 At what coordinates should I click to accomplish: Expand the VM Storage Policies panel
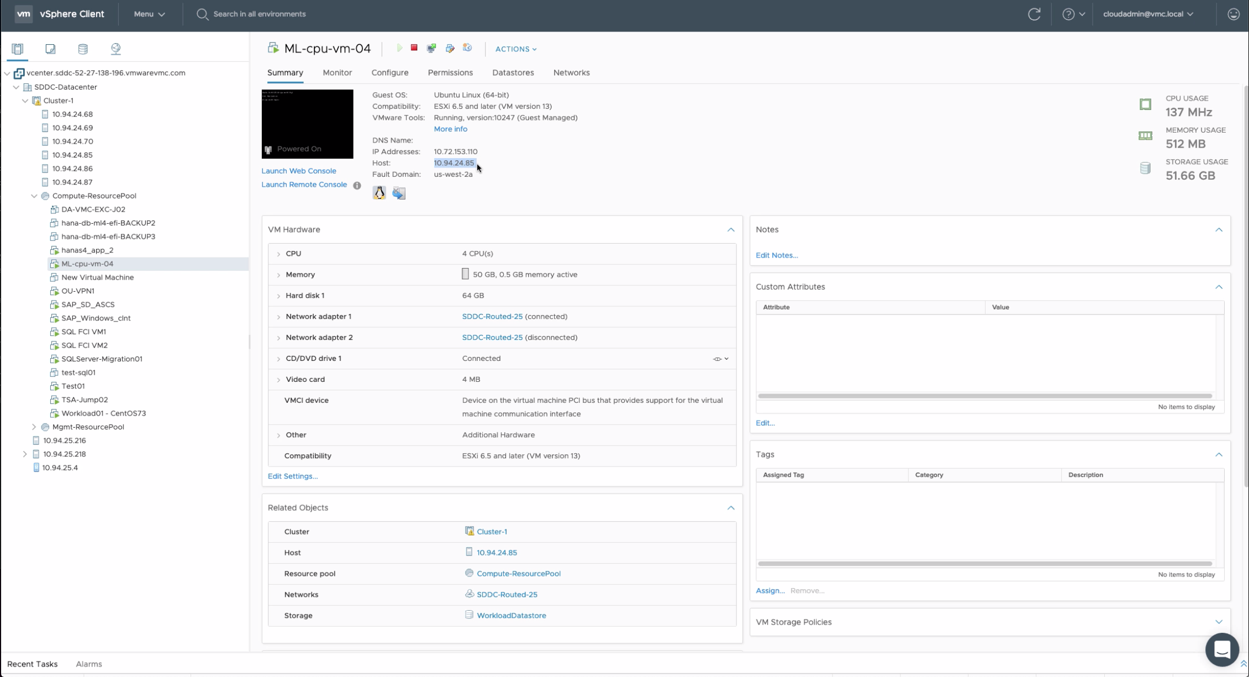1219,622
